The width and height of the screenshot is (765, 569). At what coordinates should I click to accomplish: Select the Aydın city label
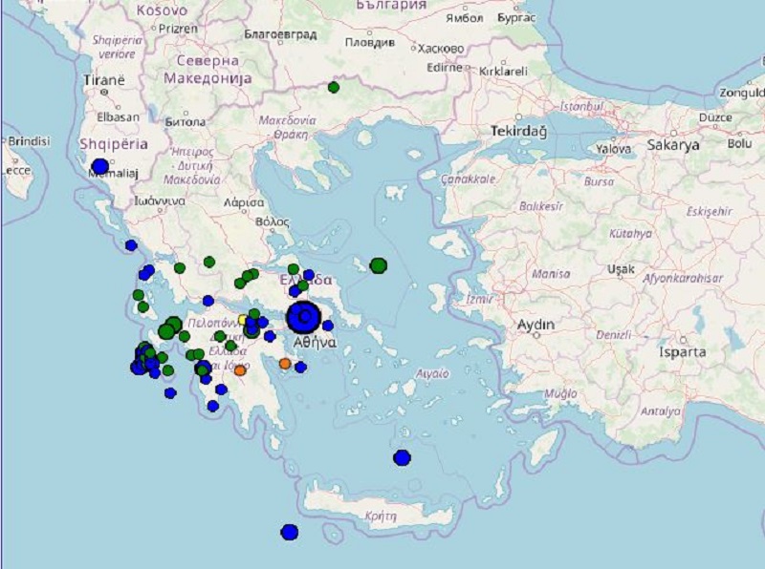coord(535,326)
